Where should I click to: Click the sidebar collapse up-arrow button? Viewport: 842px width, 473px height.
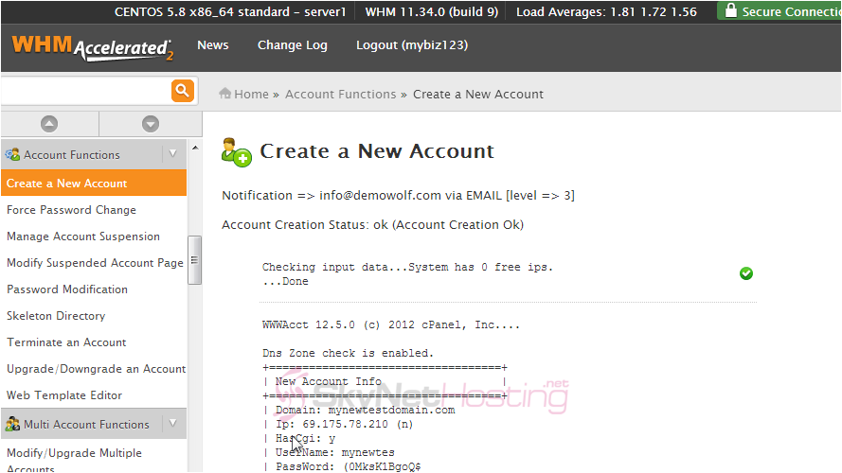pyautogui.click(x=49, y=124)
